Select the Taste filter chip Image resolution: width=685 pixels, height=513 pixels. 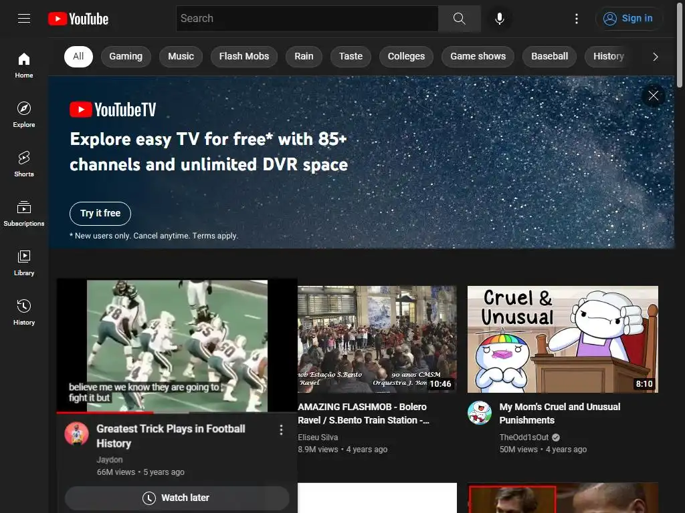(x=351, y=56)
